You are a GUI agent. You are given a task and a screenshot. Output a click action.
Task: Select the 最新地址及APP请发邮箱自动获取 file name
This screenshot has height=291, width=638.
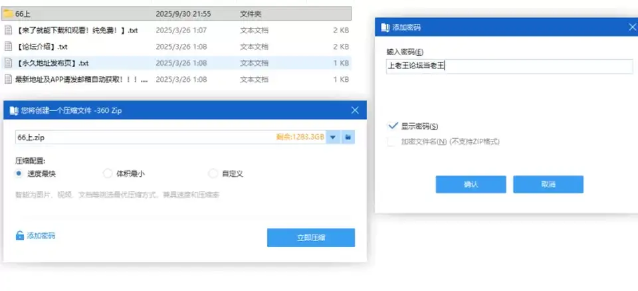81,79
